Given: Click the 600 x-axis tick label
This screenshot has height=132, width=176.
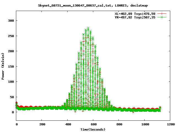Looking at the screenshot, I should [x=94, y=124].
